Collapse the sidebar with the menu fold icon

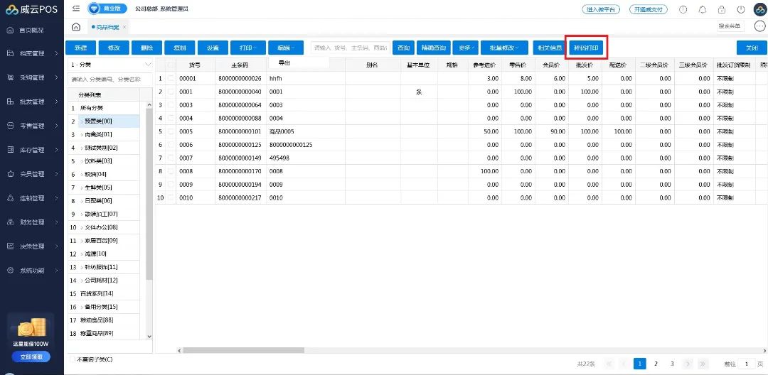76,9
